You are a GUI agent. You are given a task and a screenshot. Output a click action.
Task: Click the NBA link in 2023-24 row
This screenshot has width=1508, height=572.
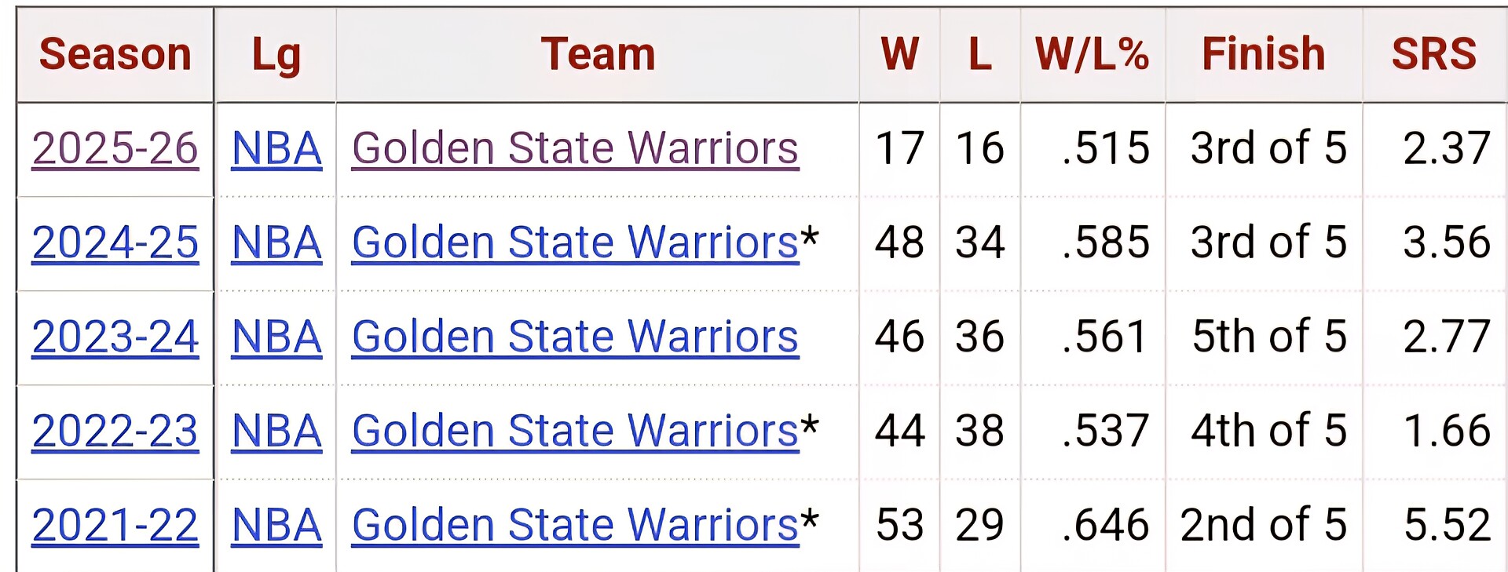276,337
